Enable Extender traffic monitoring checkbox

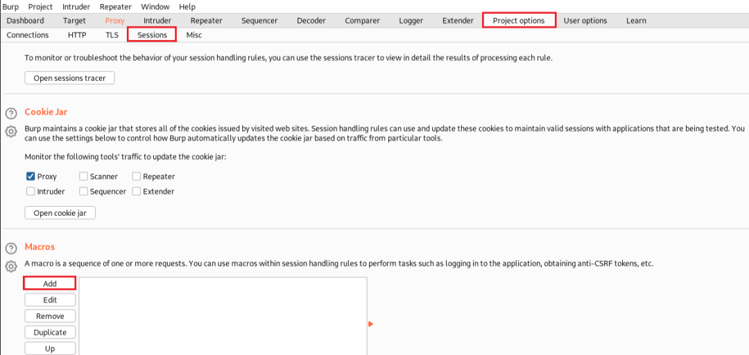coord(137,192)
